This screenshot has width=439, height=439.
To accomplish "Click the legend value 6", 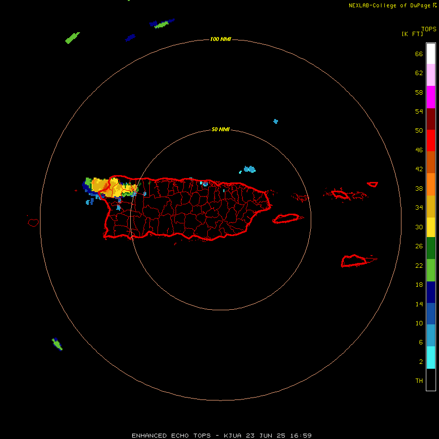I will coord(420,342).
